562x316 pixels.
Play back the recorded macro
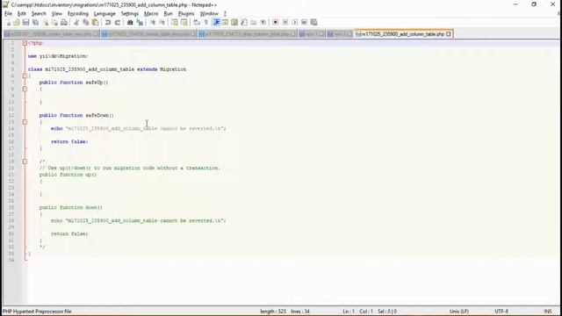tap(295, 23)
